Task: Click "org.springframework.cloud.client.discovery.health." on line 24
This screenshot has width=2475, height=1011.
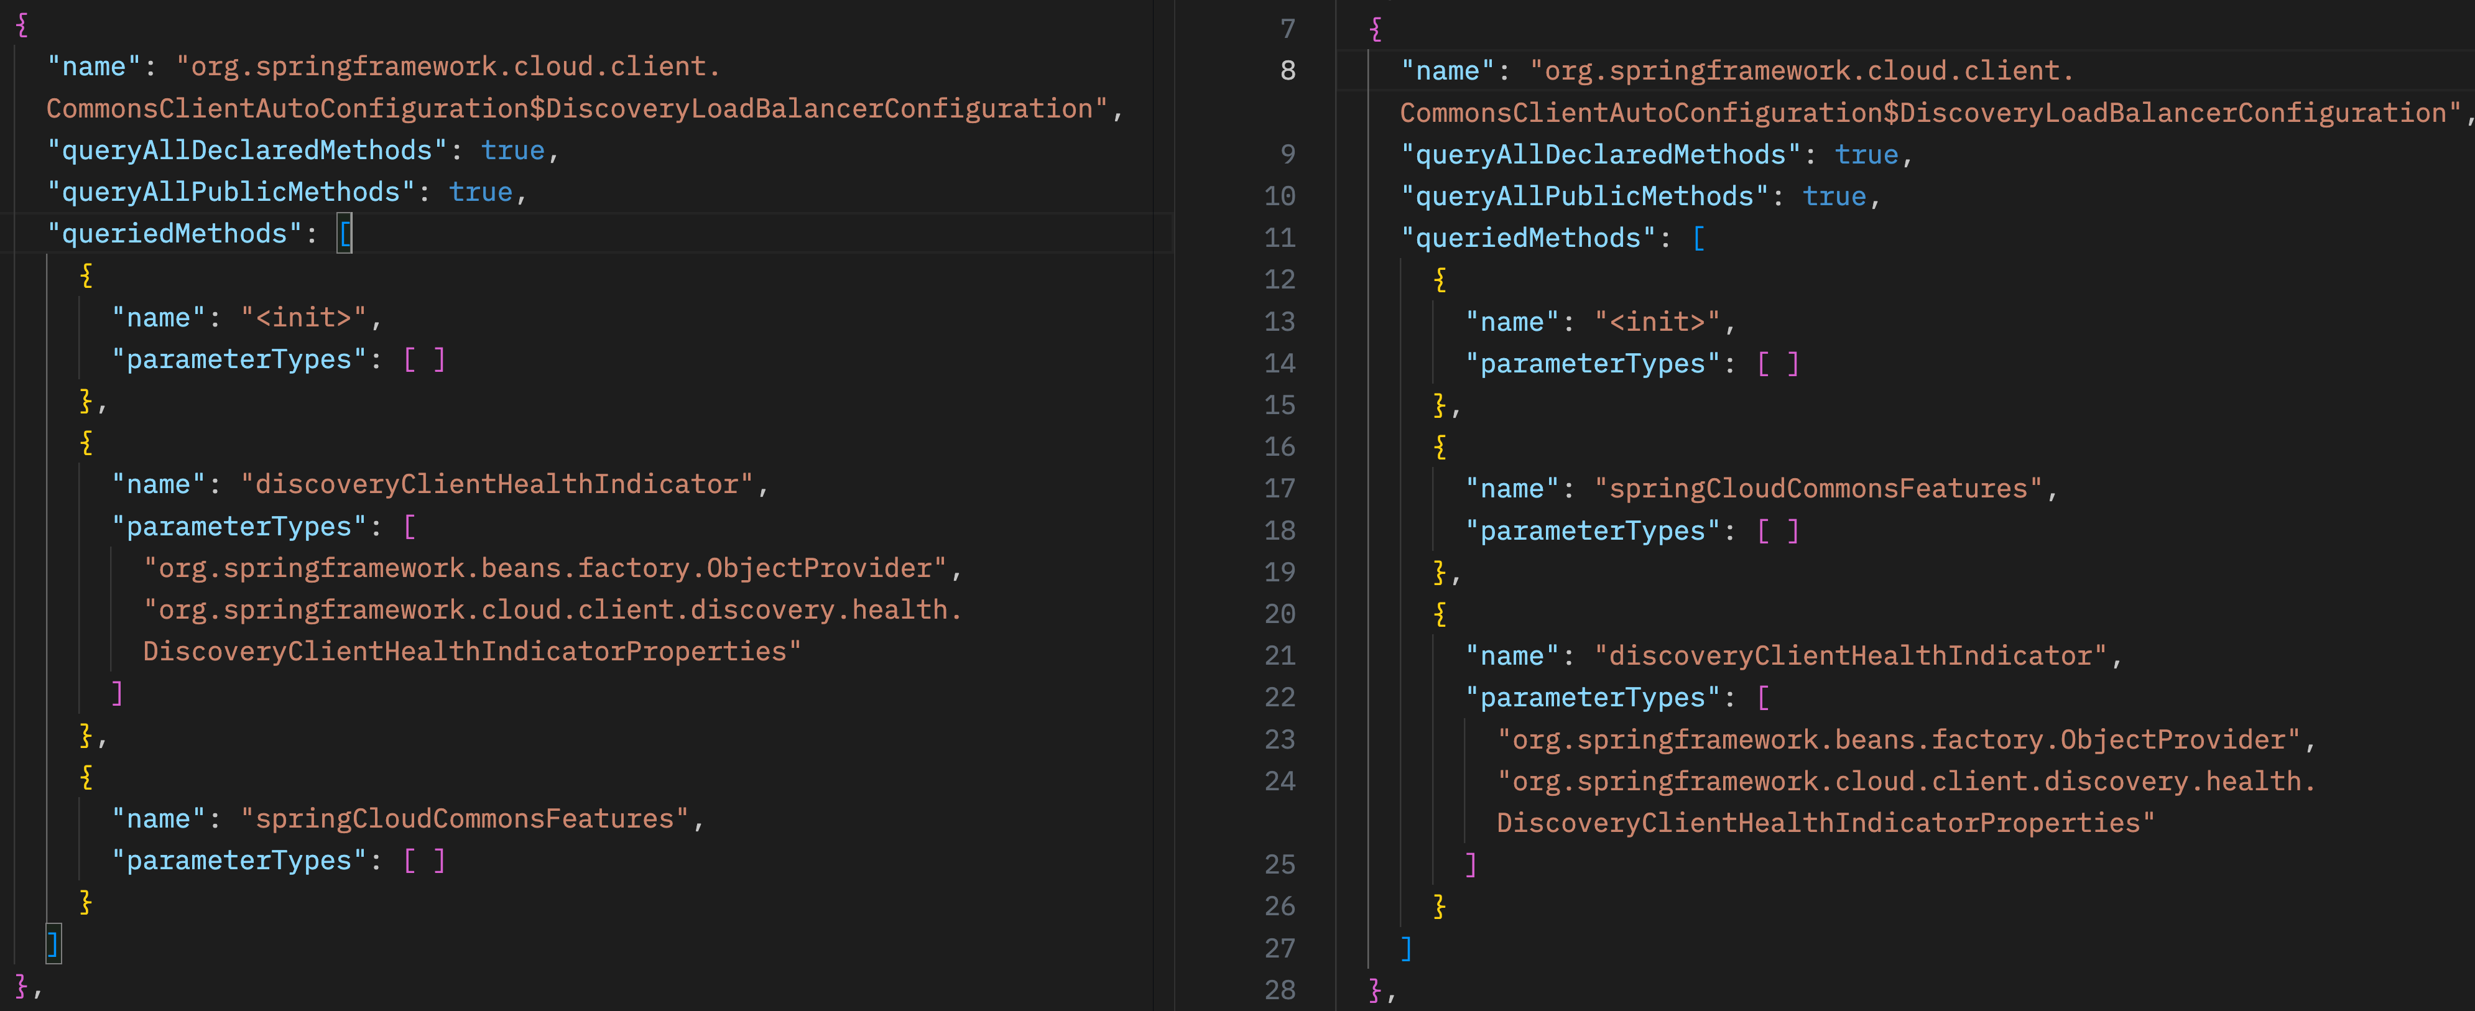Action: click(1906, 782)
